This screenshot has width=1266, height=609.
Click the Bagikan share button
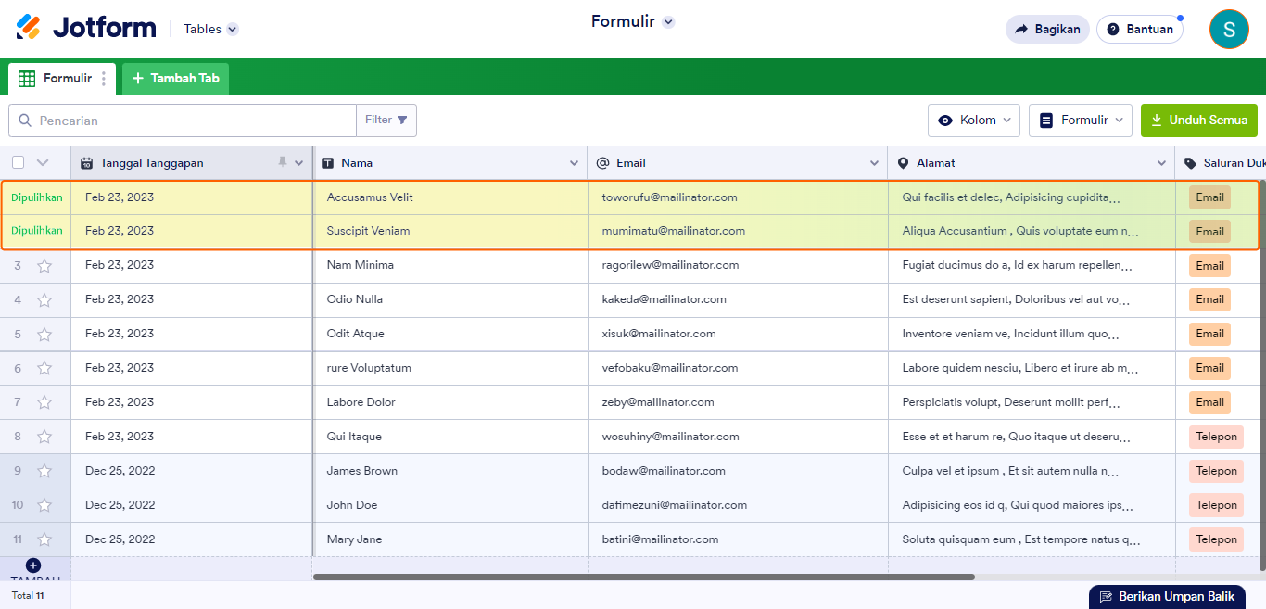[x=1047, y=29]
